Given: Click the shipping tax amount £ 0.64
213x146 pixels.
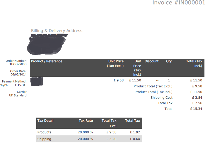Looking at the screenshot, I should point(135,139).
